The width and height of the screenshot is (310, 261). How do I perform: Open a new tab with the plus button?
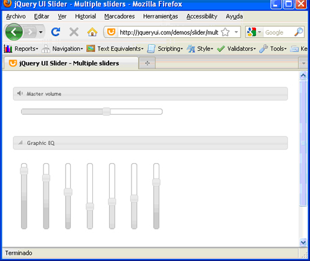pyautogui.click(x=148, y=63)
